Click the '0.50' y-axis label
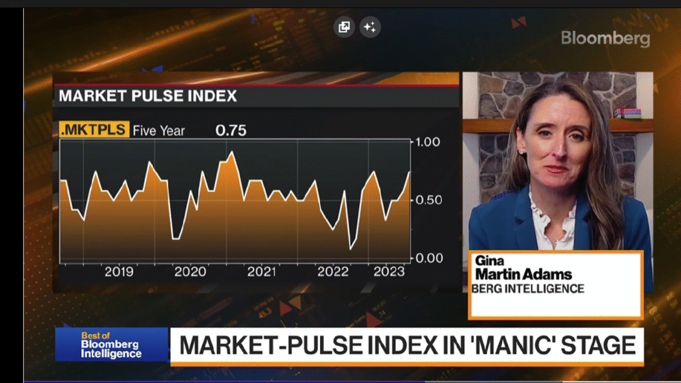The image size is (681, 383). point(429,200)
